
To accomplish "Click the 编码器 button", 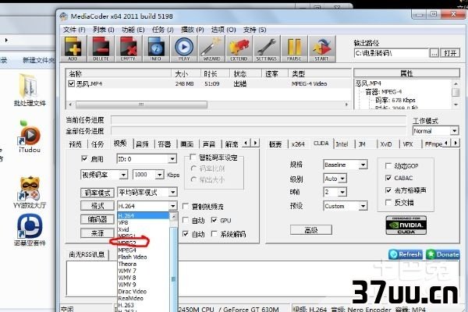I will [x=97, y=219].
